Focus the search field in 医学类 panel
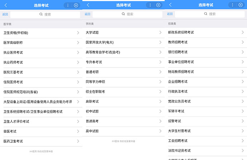 pos(45,14)
